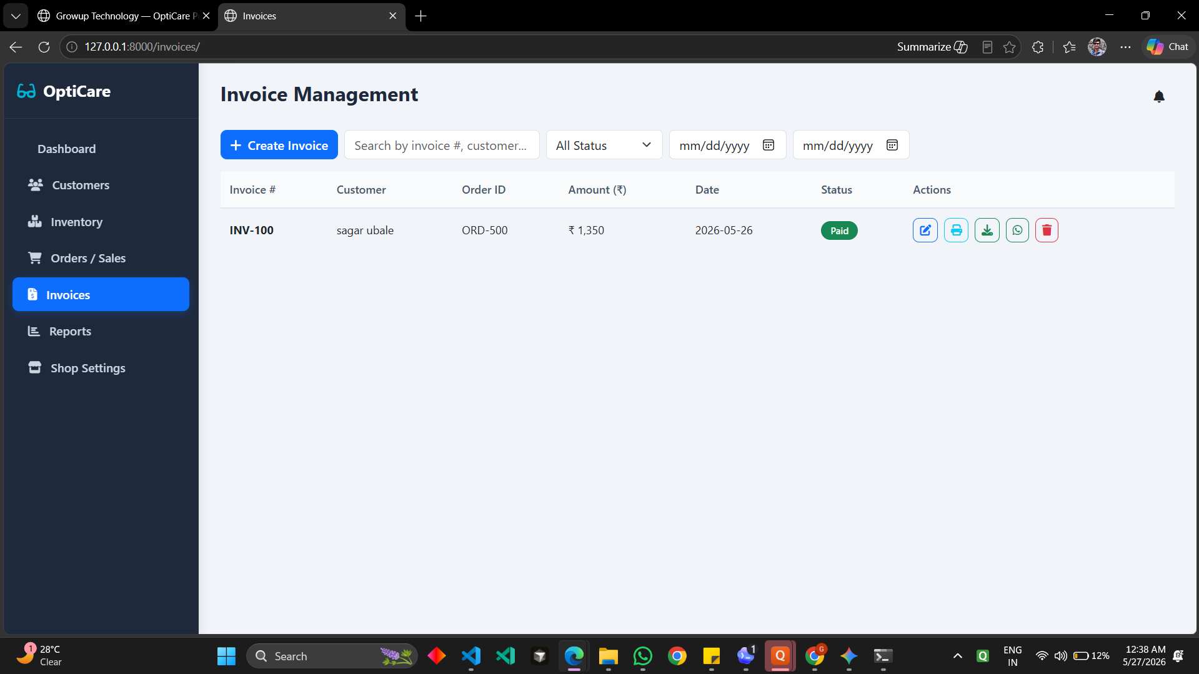
Task: Focus the invoice search field
Action: (441, 145)
